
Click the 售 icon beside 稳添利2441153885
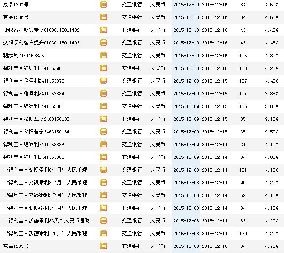click(x=103, y=106)
